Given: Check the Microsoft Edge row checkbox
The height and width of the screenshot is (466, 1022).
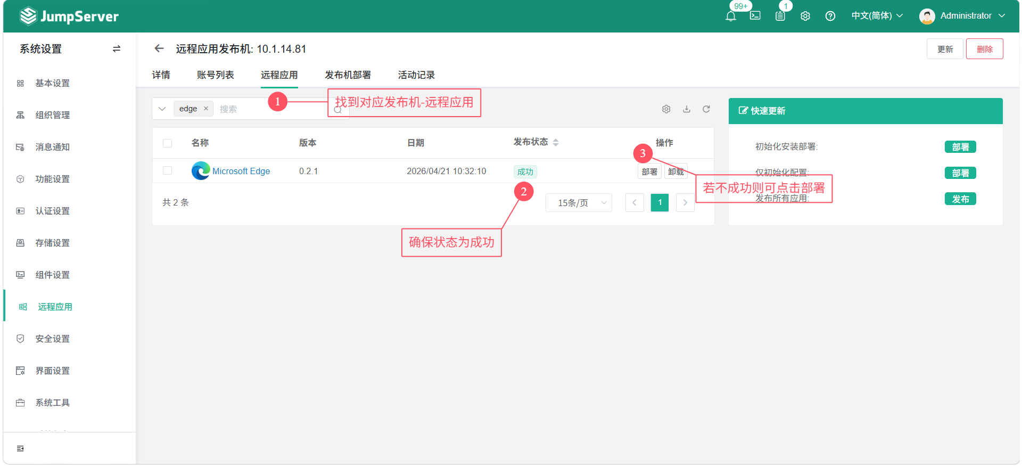Looking at the screenshot, I should point(167,171).
